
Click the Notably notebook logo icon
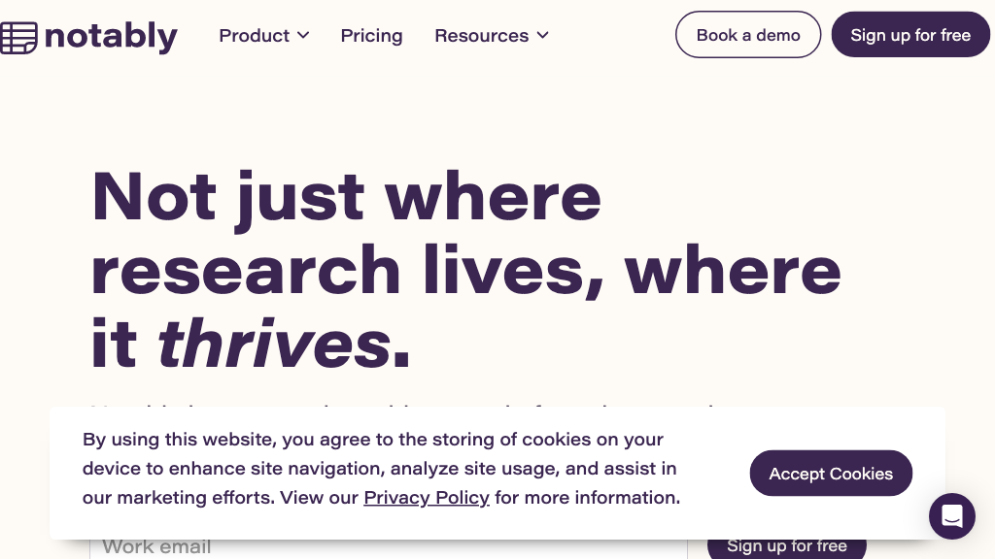[x=18, y=38]
